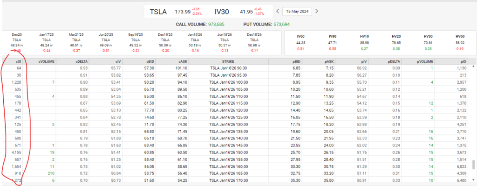Image resolution: width=477 pixels, height=186 pixels.
Task: Select the Sep19'25 expiration
Action: point(136,42)
